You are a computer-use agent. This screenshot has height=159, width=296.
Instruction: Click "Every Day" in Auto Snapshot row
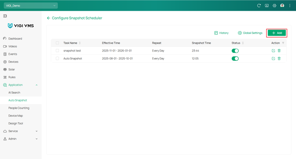tap(158, 58)
